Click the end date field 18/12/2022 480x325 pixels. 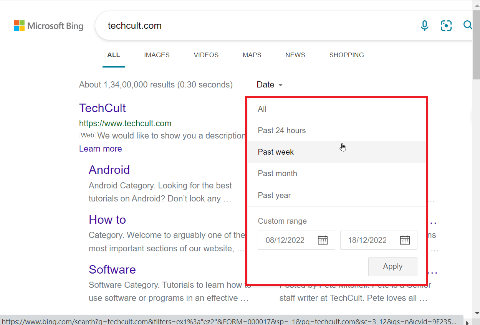tap(379, 240)
